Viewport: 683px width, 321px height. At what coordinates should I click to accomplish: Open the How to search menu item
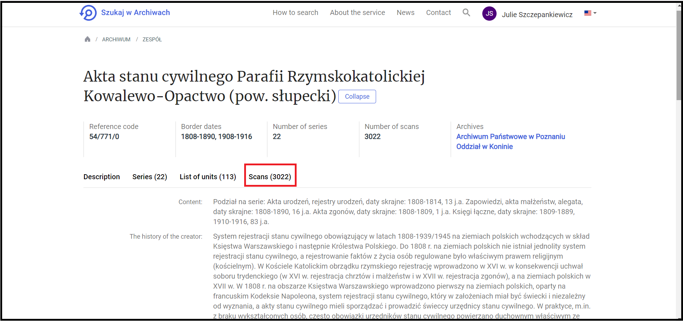pos(295,12)
